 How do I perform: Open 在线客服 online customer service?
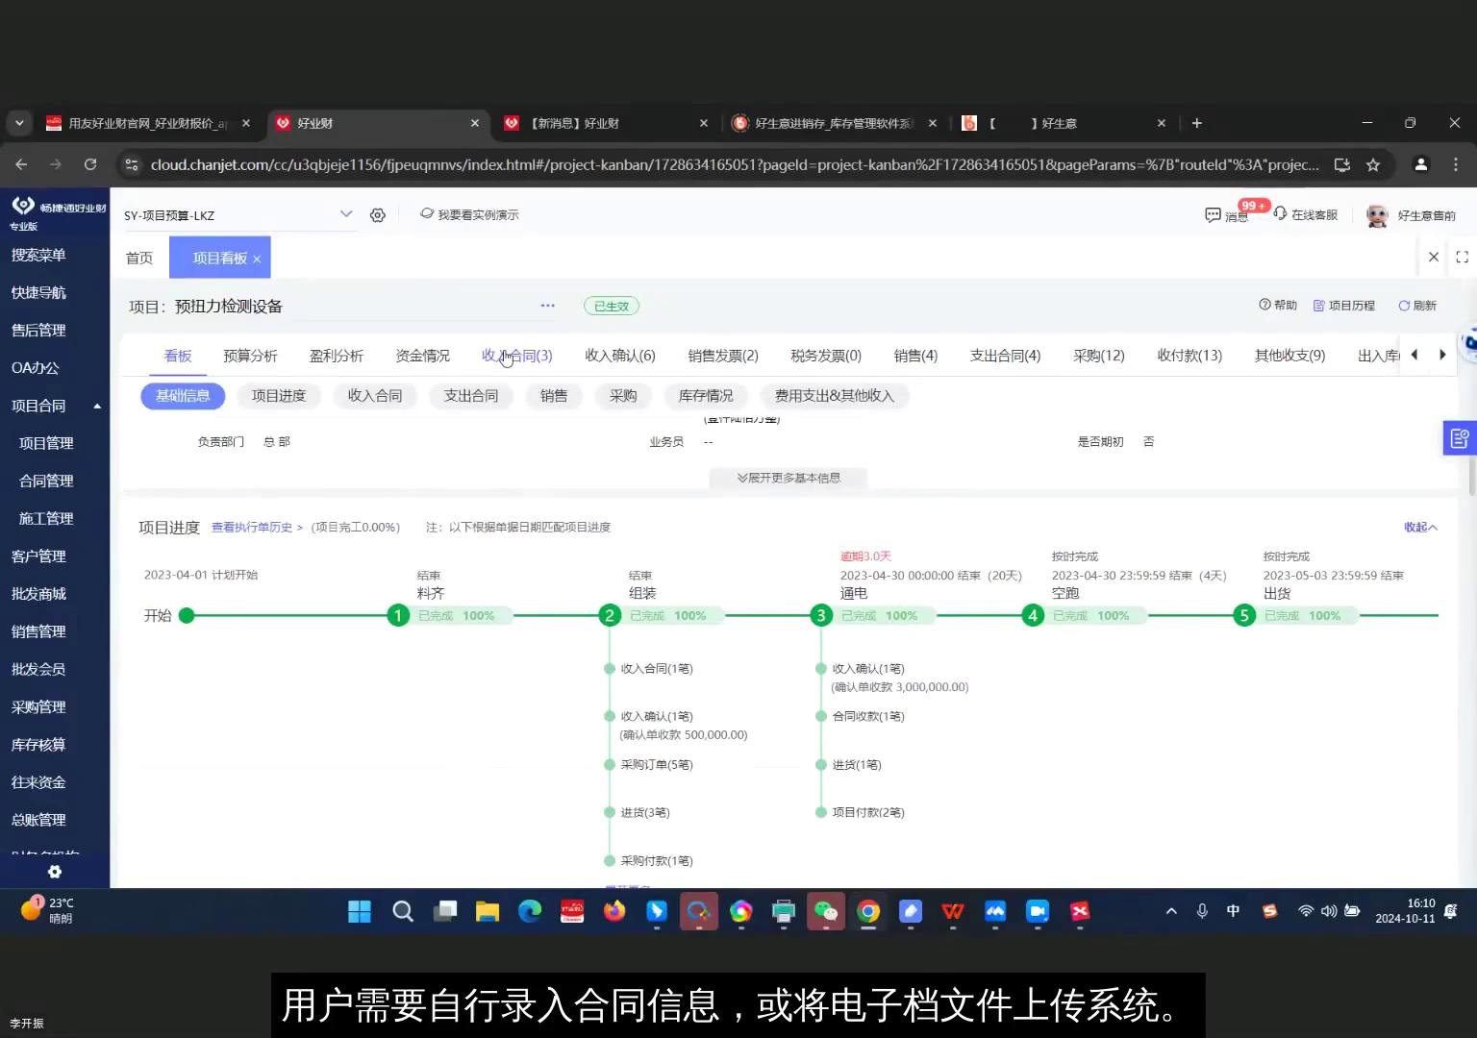(1306, 214)
